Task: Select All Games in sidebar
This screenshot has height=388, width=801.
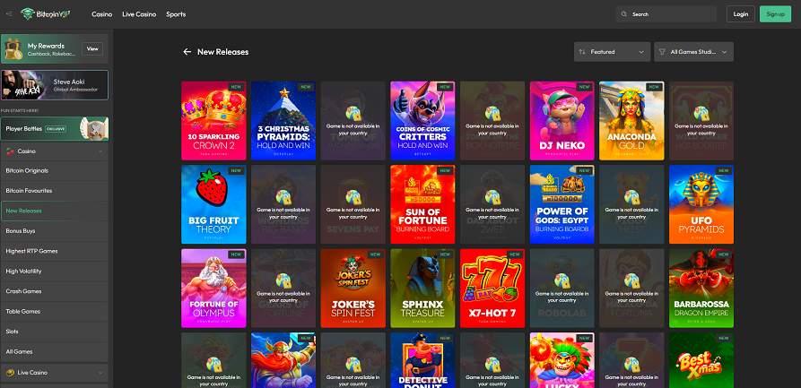Action: coord(54,352)
